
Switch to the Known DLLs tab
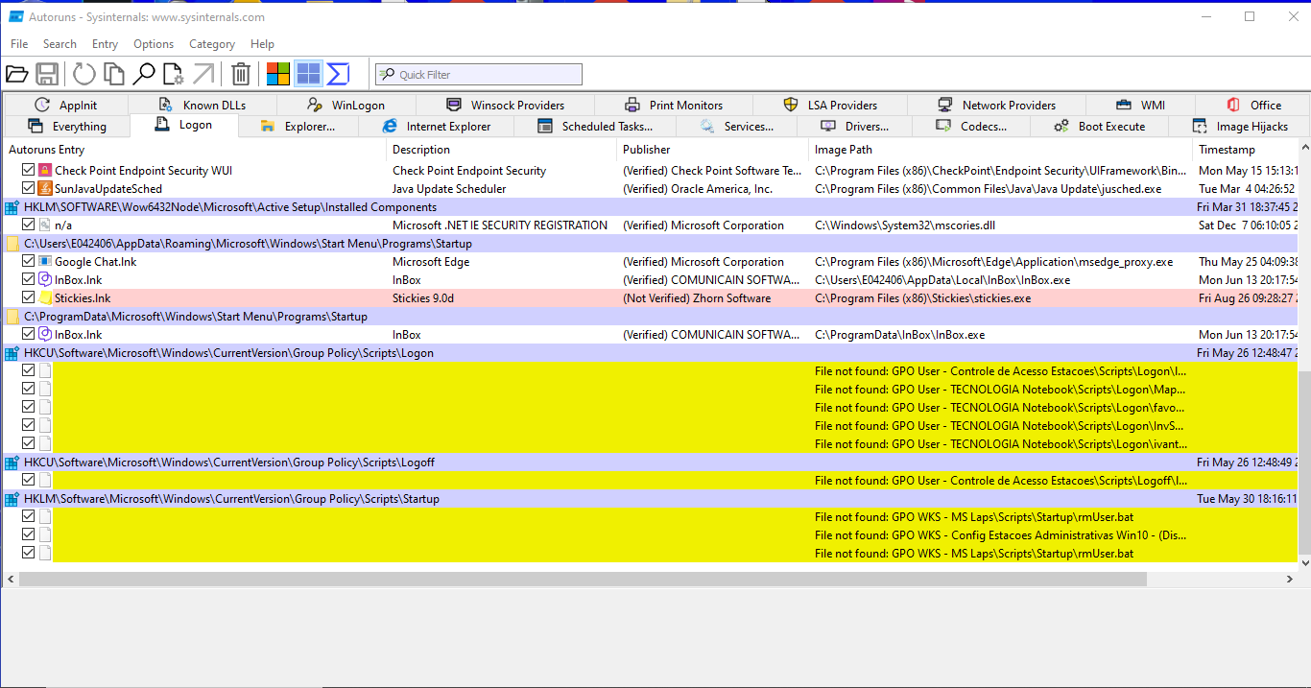pyautogui.click(x=203, y=106)
